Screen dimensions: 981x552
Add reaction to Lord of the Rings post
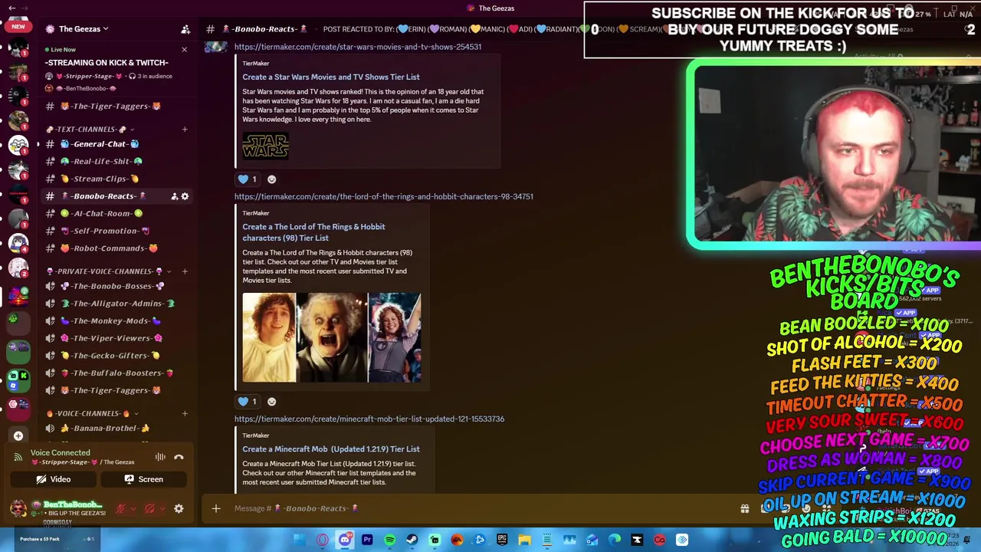coord(271,402)
